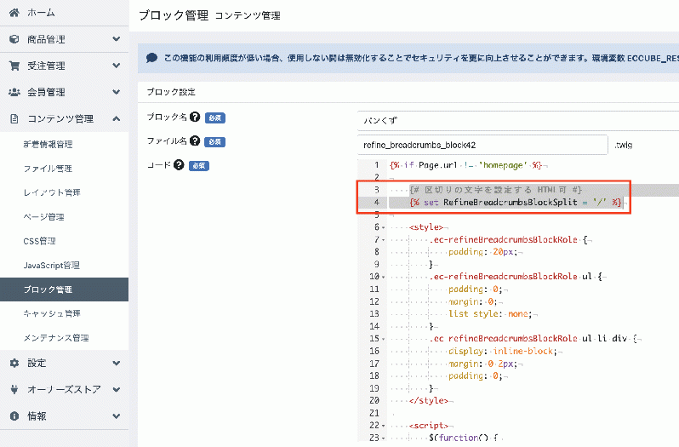The width and height of the screenshot is (679, 447).
Task: Click the ファイル名 input containing refine_breadcrumbs_block42
Action: click(482, 146)
